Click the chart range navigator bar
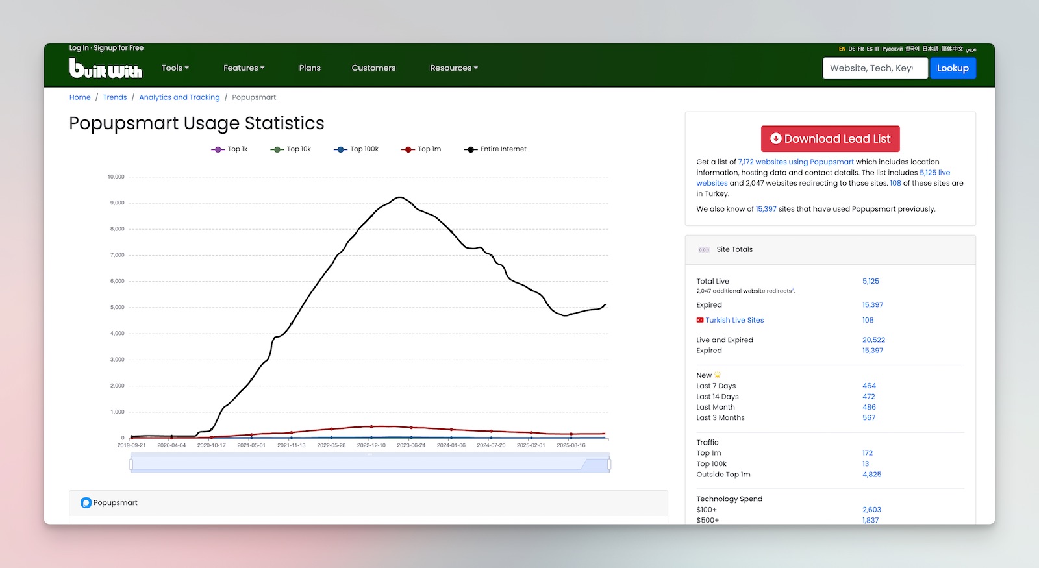Screen dimensions: 1039x568 (x=370, y=463)
